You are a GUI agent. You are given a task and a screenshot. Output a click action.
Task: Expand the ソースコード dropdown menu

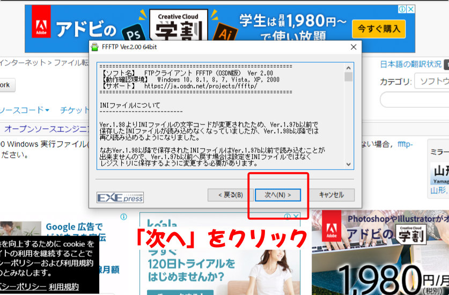coord(25,110)
